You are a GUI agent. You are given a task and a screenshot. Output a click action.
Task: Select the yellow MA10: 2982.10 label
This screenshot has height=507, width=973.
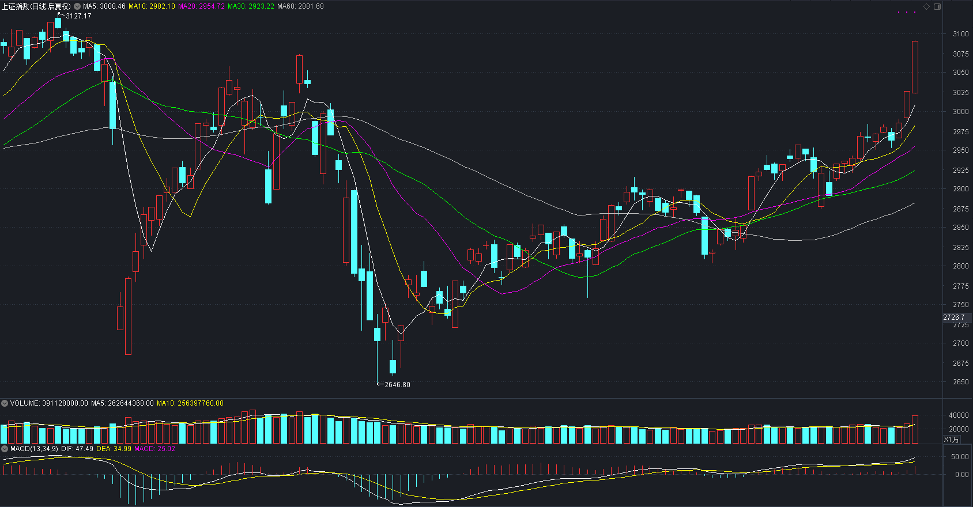point(152,6)
